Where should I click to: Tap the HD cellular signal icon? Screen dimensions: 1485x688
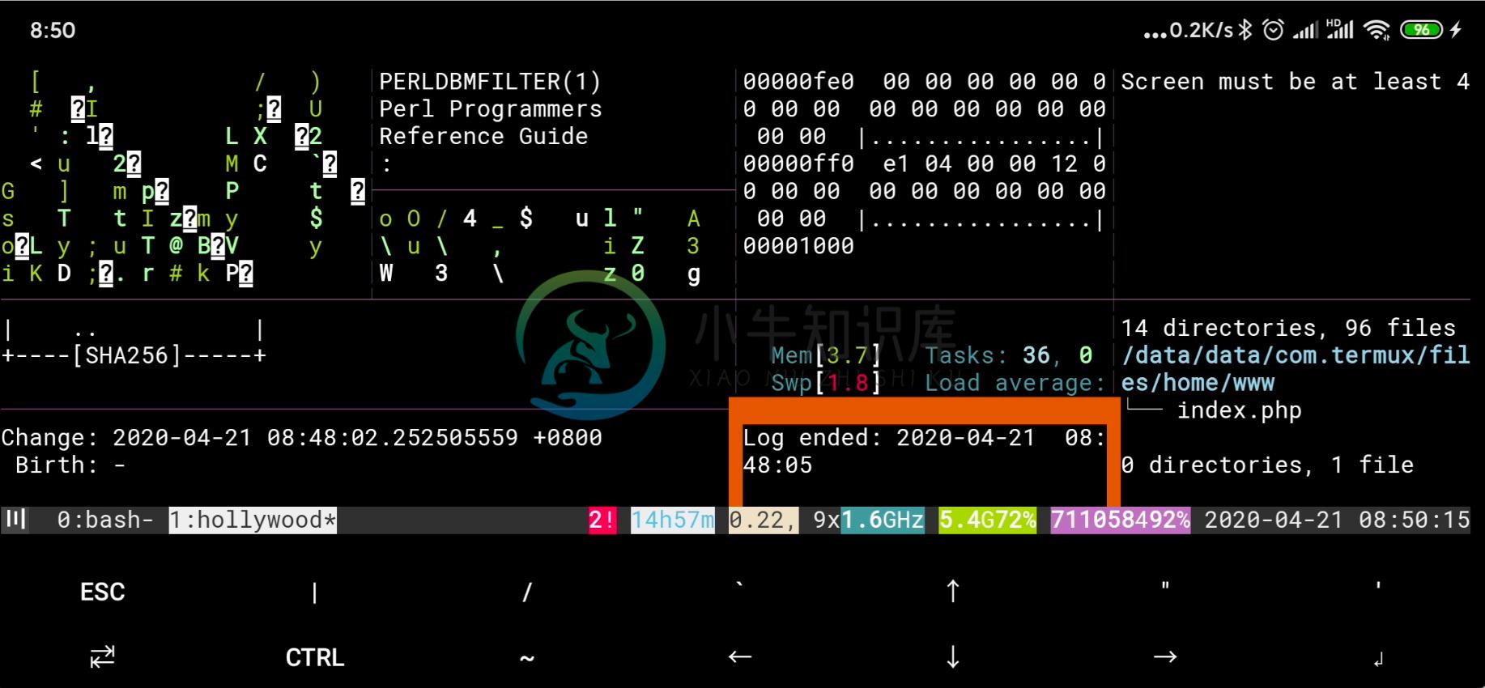[x=1339, y=29]
